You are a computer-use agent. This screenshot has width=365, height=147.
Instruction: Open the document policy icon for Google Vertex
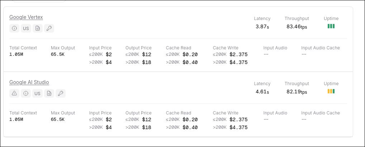(37, 29)
